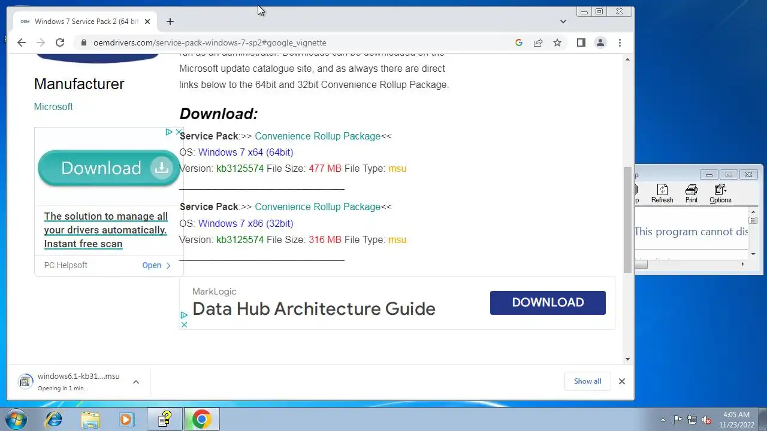Open the 32bit Convenience Rollup Package link
767x431 pixels.
pos(318,207)
